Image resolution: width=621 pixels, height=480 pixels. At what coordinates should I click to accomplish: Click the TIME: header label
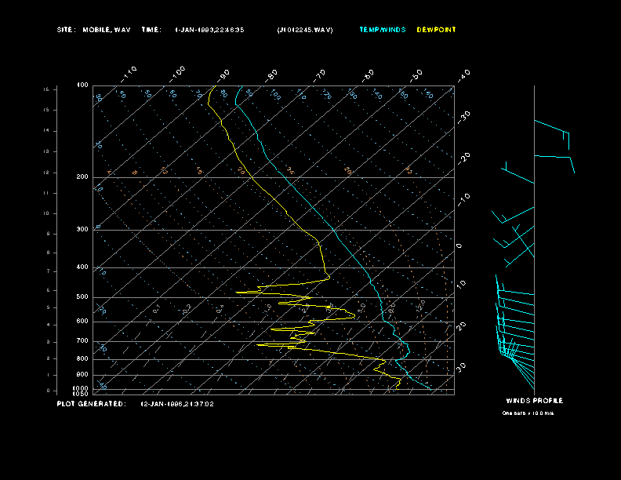pos(151,30)
